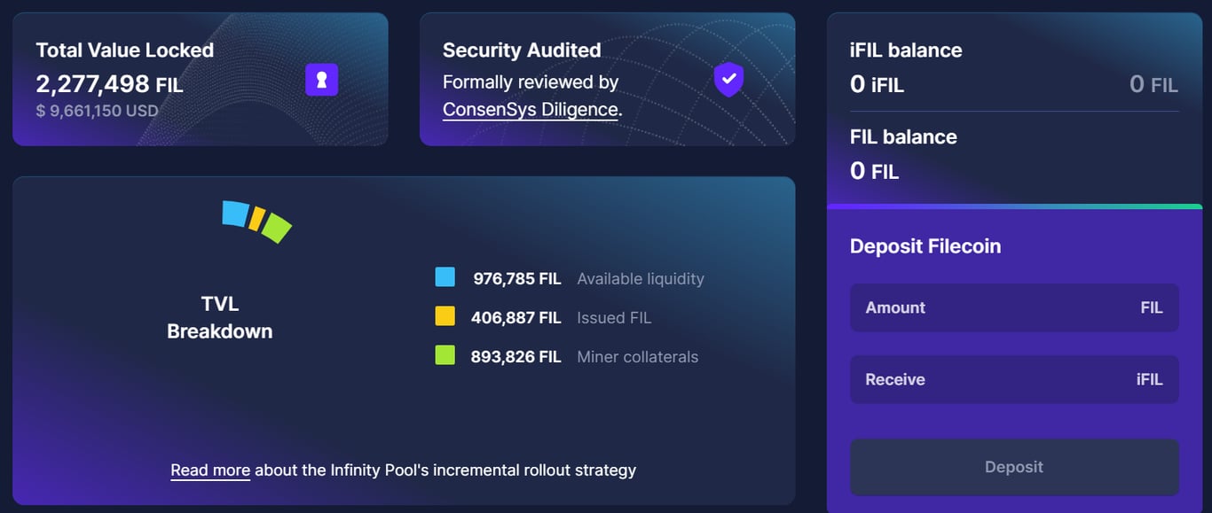Click the 406,887 FIL issued value

515,316
